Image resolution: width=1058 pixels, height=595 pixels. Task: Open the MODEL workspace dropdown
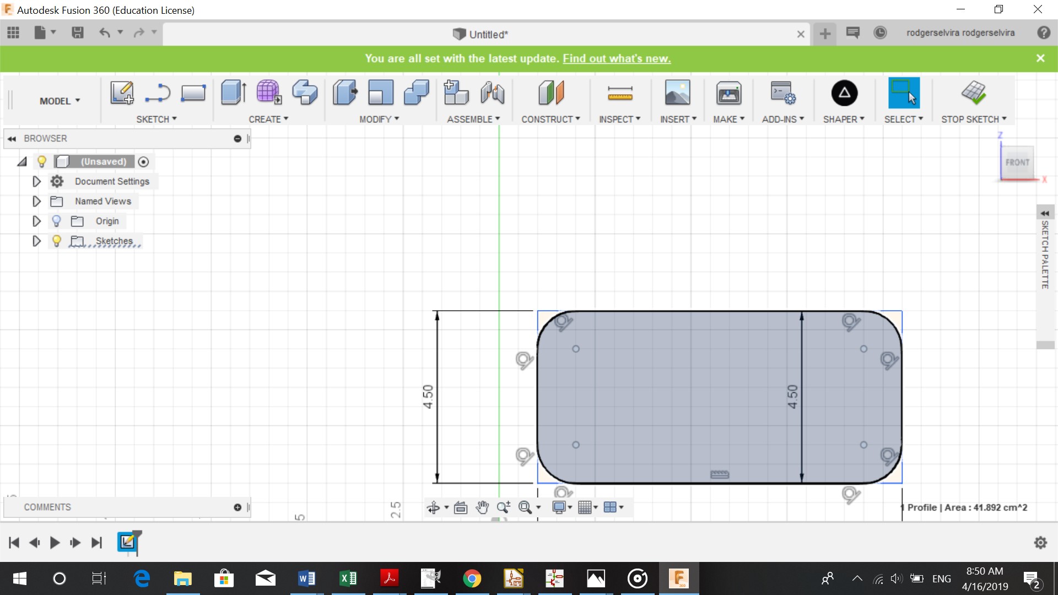click(x=60, y=101)
